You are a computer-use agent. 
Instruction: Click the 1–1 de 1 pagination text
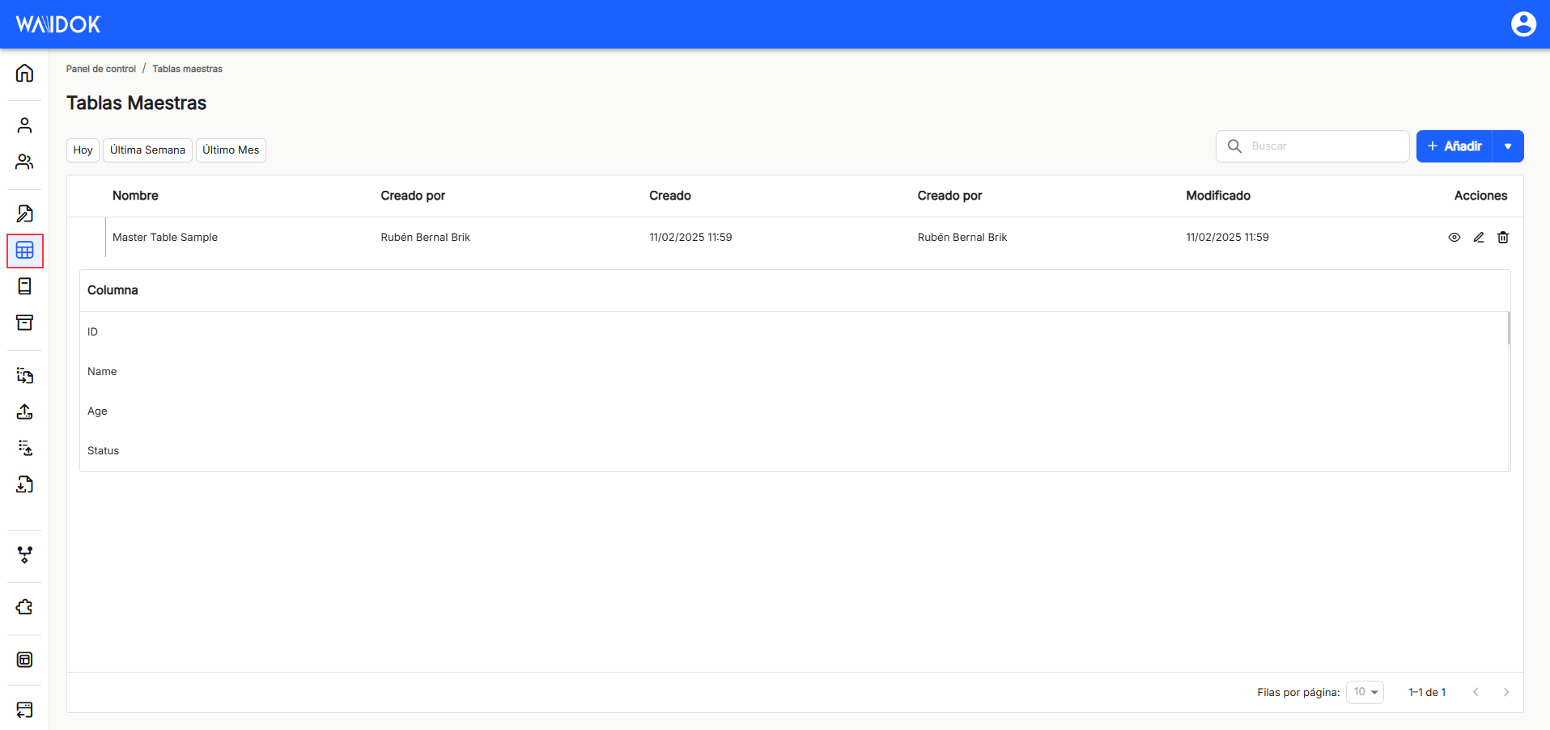pos(1427,693)
